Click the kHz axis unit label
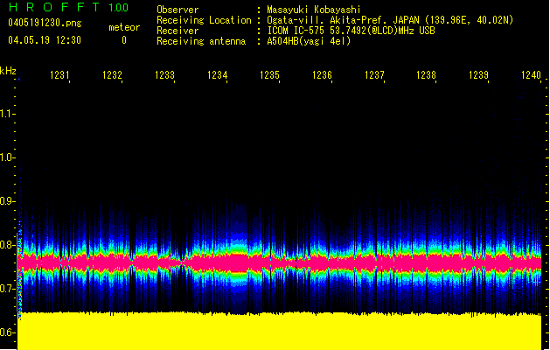 click(9, 71)
